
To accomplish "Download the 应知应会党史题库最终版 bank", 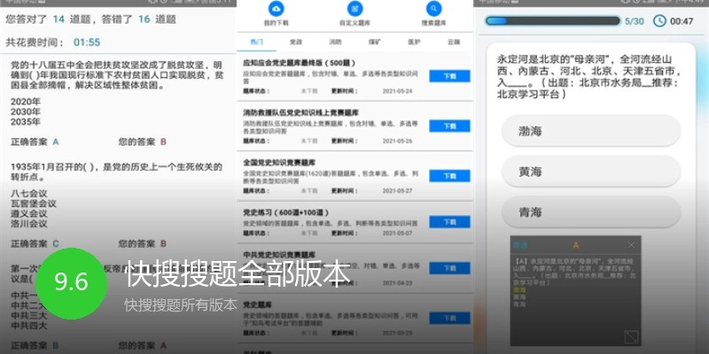I will 449,76.
